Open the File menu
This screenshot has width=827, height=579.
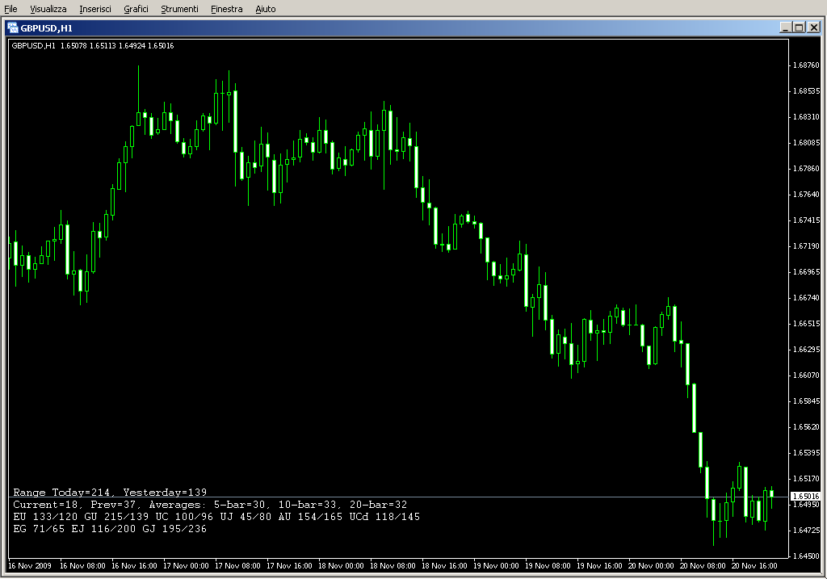10,9
